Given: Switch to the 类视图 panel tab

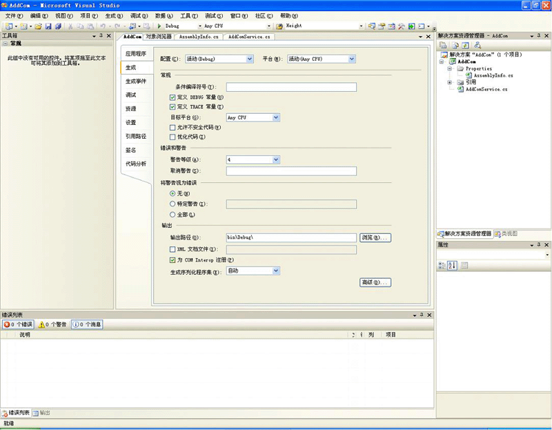Looking at the screenshot, I should click(506, 234).
